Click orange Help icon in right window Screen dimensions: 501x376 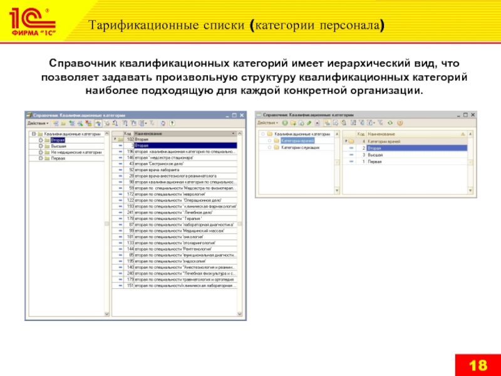coord(400,123)
